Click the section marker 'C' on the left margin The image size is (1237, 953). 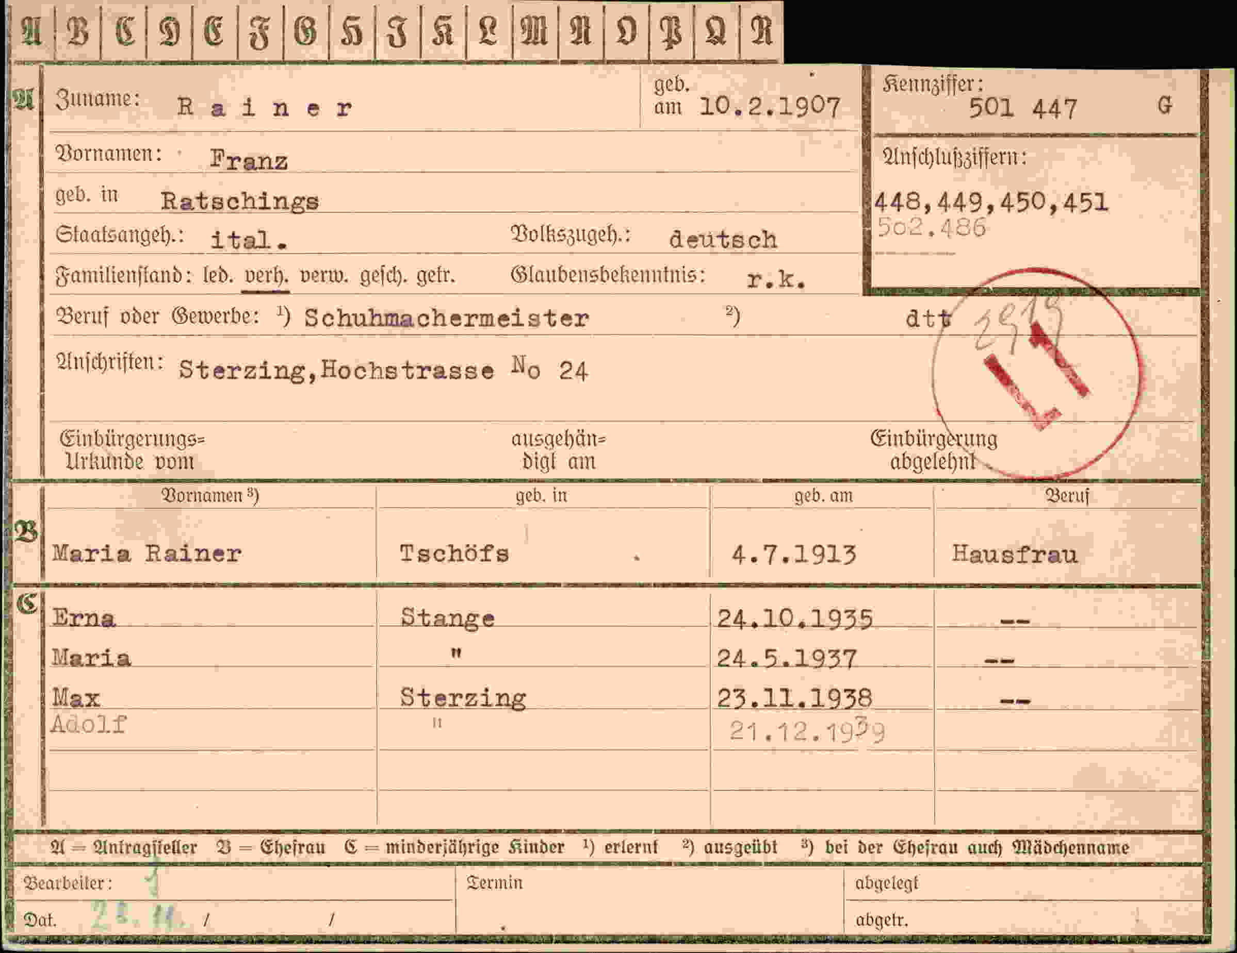tap(27, 604)
